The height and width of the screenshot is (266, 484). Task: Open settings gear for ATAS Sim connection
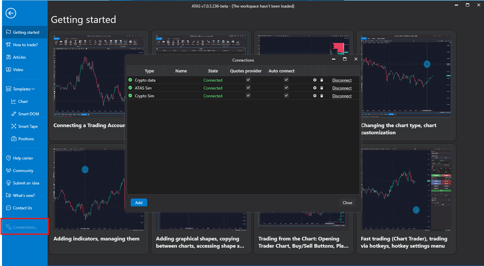coord(315,88)
